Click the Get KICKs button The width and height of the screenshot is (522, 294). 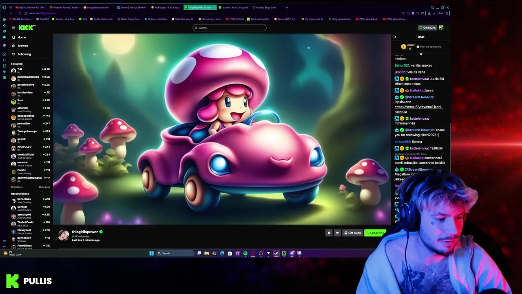pyautogui.click(x=427, y=28)
